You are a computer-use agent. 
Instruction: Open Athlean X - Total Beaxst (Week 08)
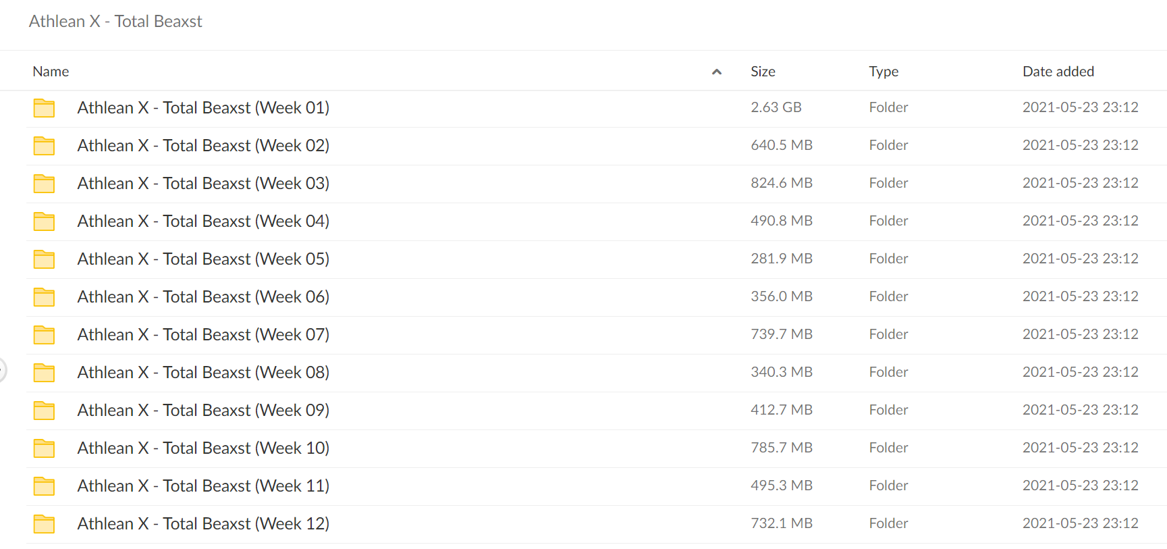click(x=203, y=373)
